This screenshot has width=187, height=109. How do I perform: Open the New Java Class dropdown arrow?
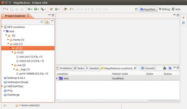tap(59, 9)
